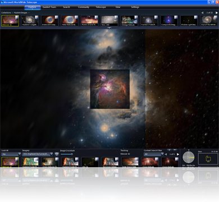Collapse the top thumbnail panel with center arrow
This screenshot has width=219, height=202.
point(109,28)
